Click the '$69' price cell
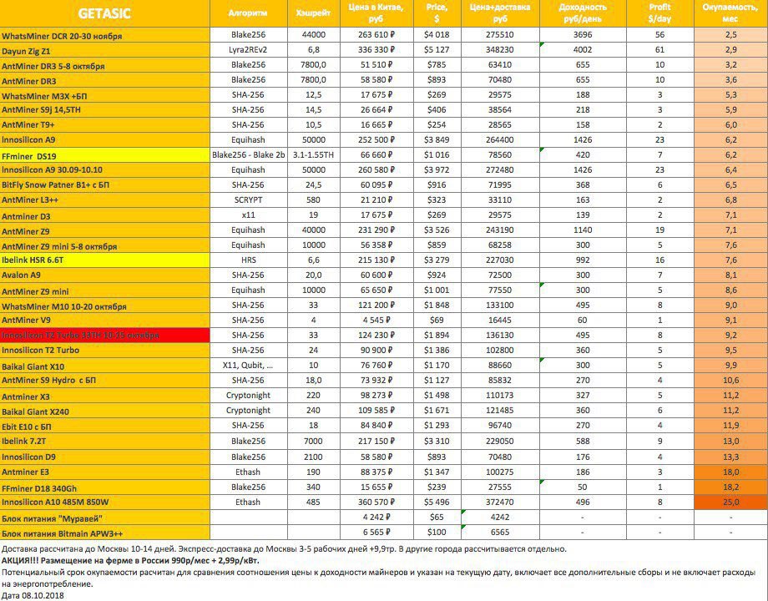Image resolution: width=768 pixels, height=601 pixels. tap(437, 321)
